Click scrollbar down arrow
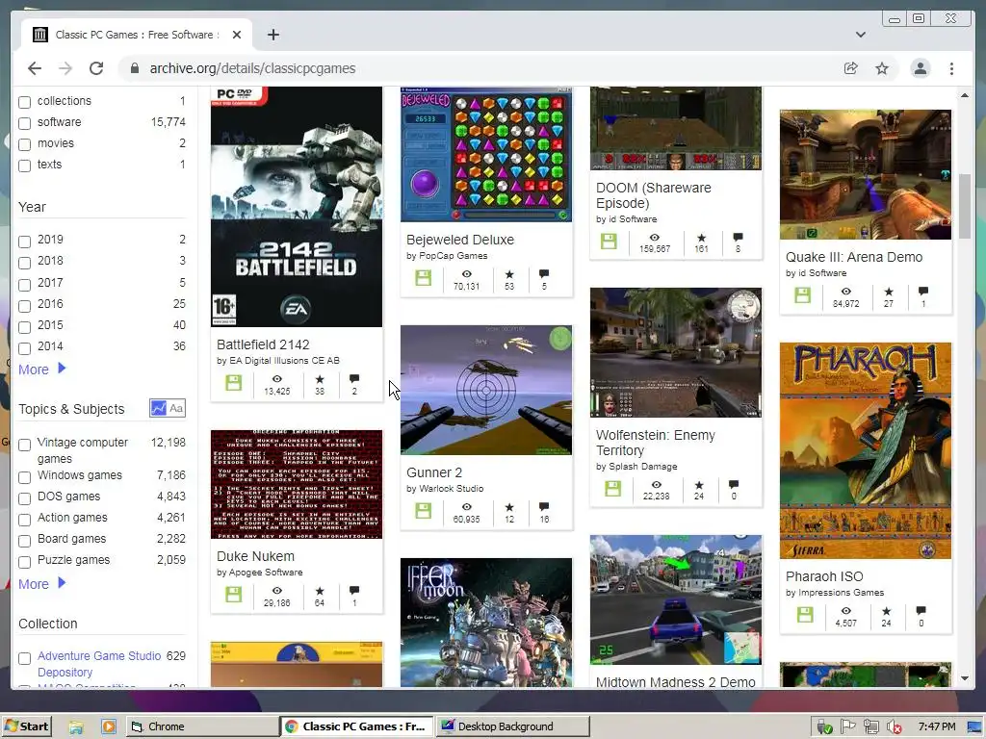986x739 pixels. point(965,678)
